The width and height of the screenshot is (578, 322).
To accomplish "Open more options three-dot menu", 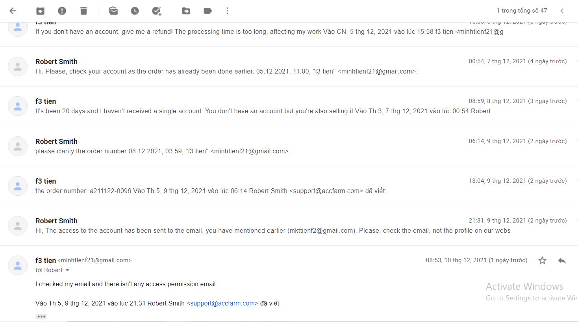I will pyautogui.click(x=227, y=11).
